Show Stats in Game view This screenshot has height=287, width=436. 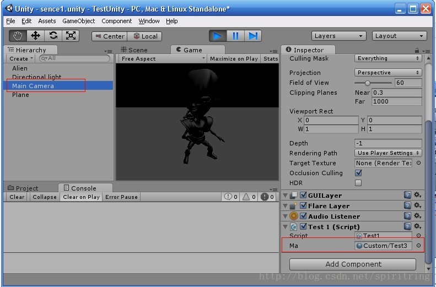tap(271, 58)
